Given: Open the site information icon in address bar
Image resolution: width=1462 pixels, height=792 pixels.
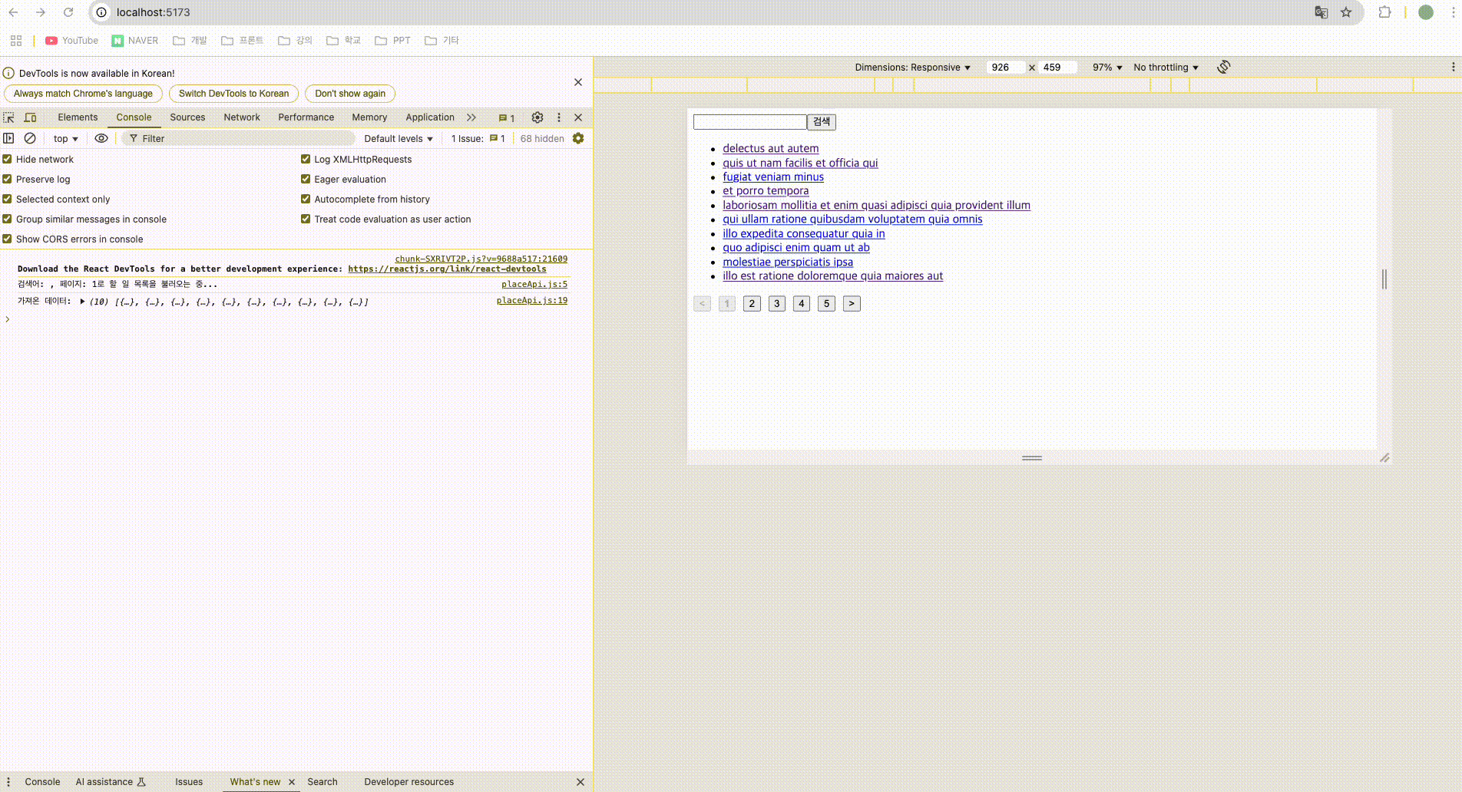Looking at the screenshot, I should click(x=101, y=12).
